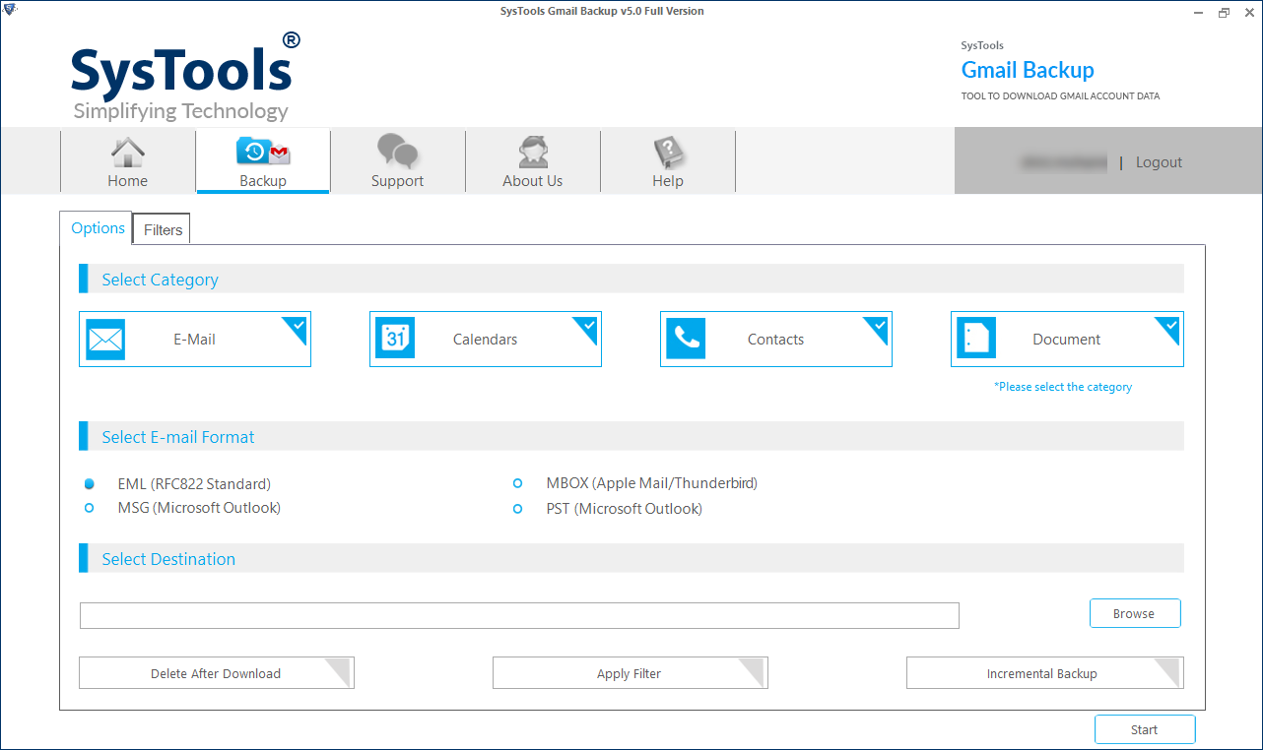
Task: Click the blurred account name beside Logout
Action: [1062, 162]
